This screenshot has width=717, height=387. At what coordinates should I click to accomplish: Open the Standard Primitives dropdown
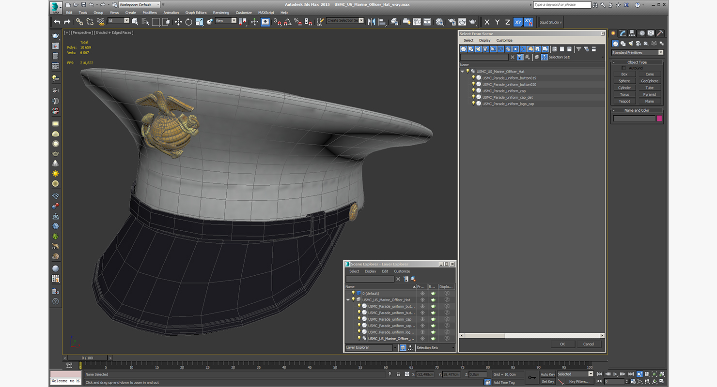click(x=637, y=52)
